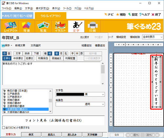Click 新規文章 button

[x=20, y=45]
